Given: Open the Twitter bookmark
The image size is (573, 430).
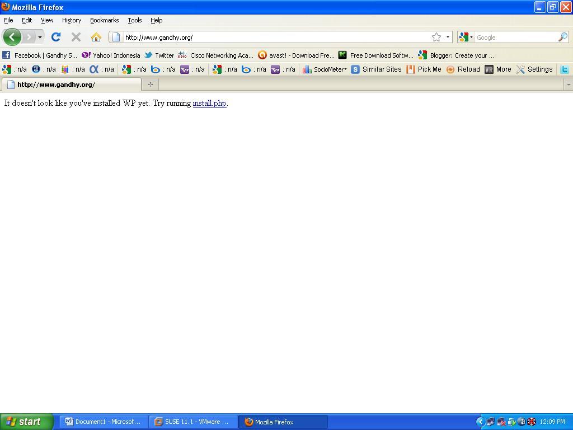Looking at the screenshot, I should pyautogui.click(x=159, y=55).
